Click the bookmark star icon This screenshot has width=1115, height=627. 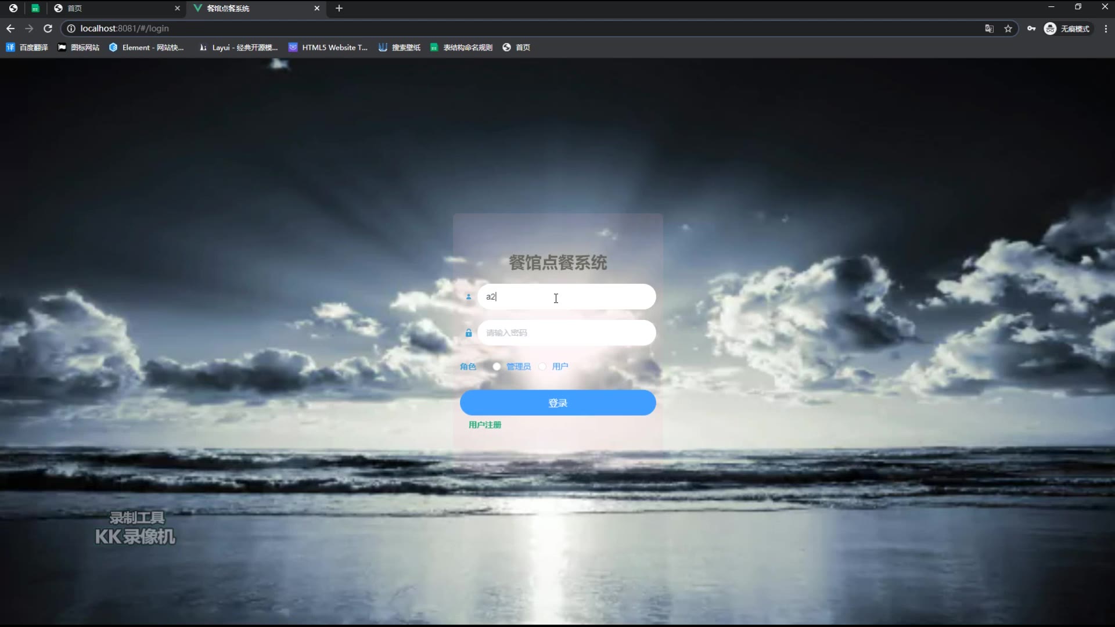pos(1008,28)
